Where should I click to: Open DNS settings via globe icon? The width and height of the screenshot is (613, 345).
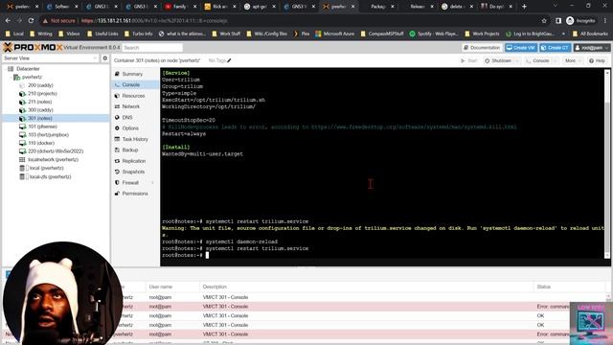click(x=117, y=117)
